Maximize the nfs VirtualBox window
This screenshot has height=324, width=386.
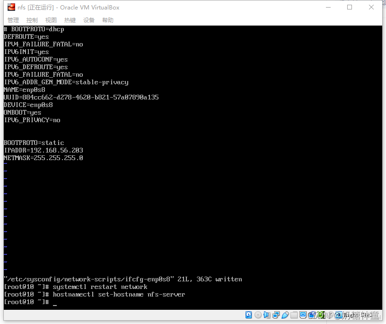(350, 8)
